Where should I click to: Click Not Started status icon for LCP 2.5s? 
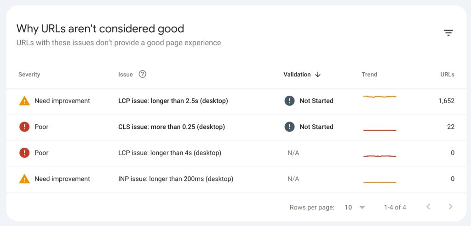[x=289, y=101]
